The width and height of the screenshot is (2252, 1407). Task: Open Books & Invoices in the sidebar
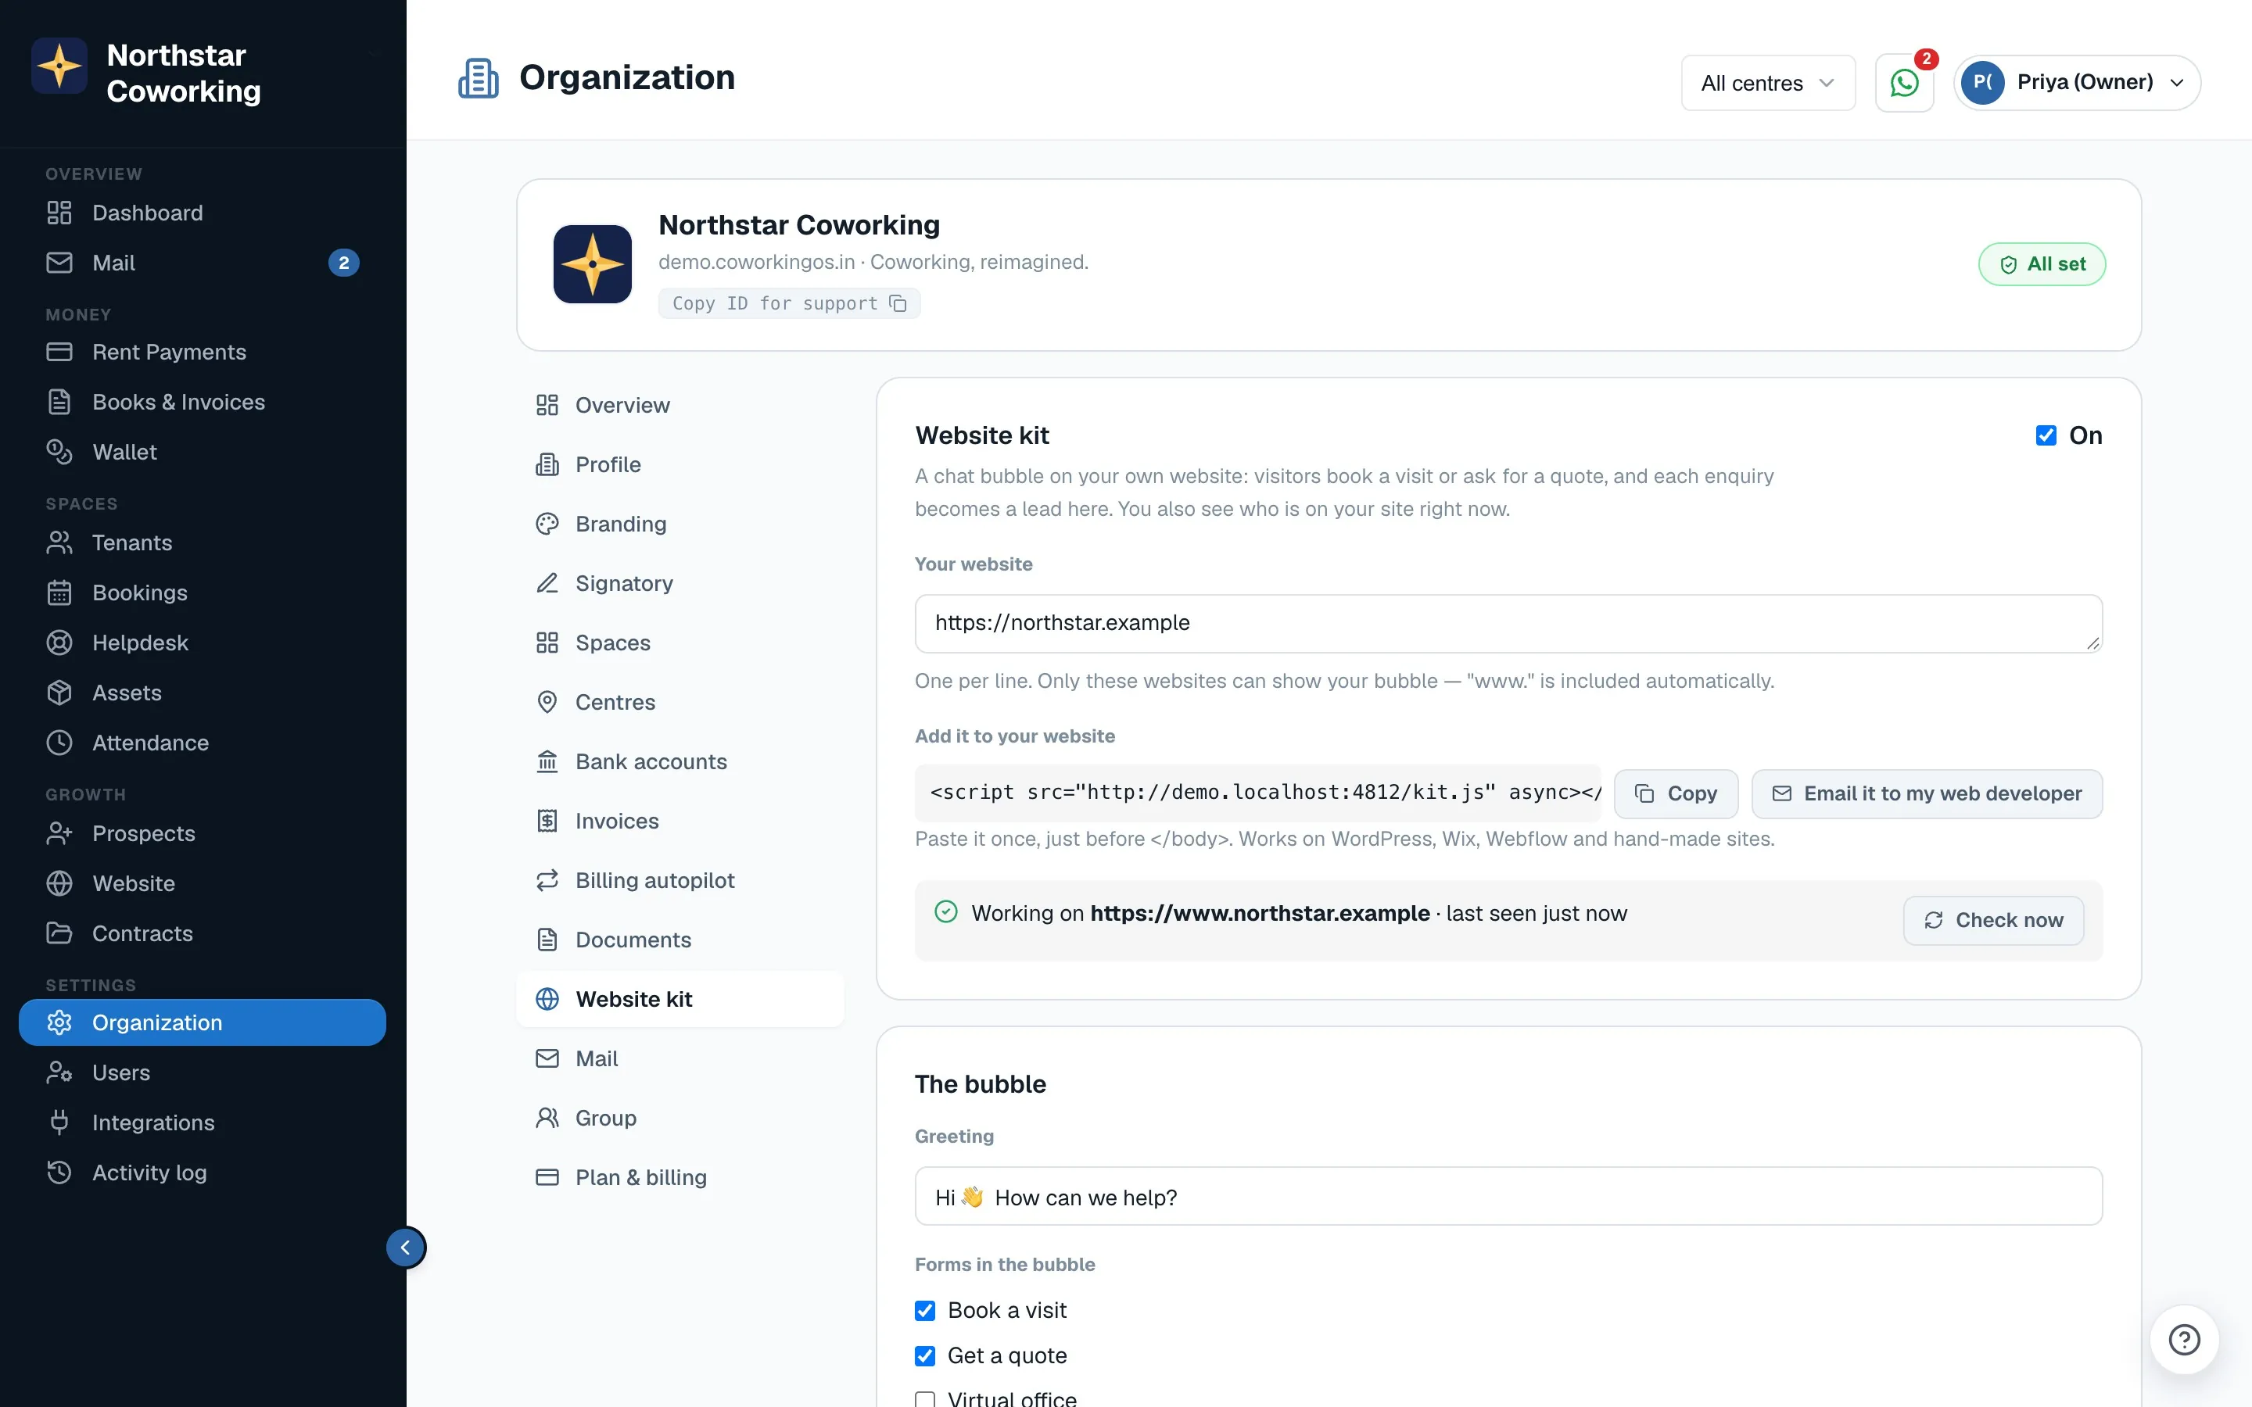click(202, 402)
